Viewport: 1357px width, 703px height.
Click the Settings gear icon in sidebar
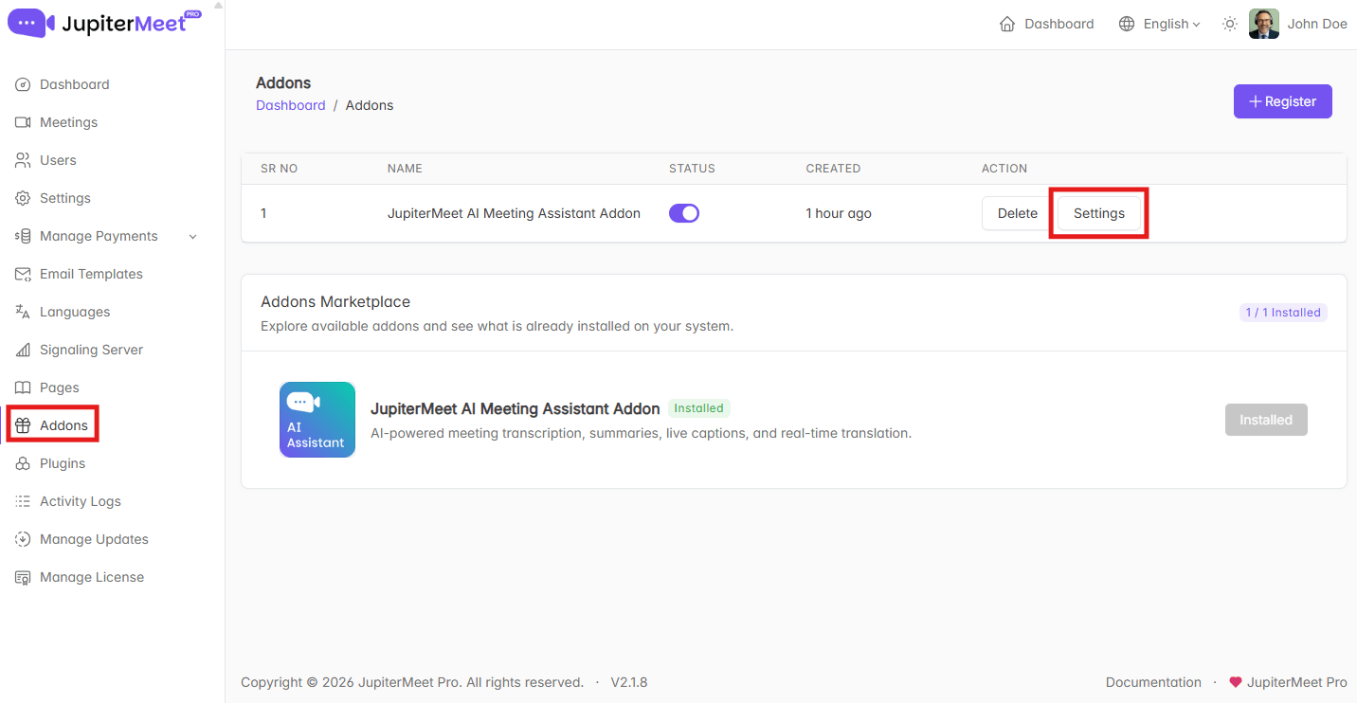click(23, 198)
